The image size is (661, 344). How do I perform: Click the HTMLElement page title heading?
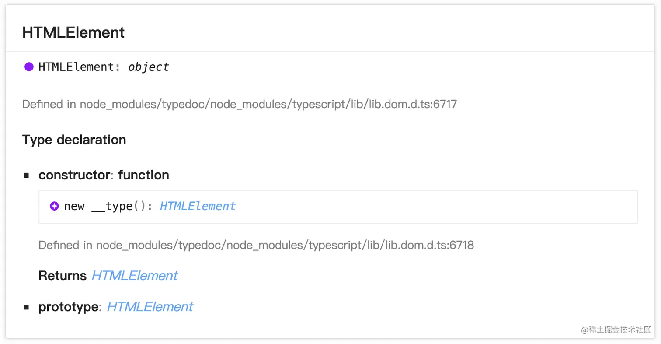[x=73, y=32]
